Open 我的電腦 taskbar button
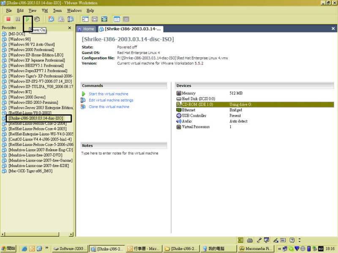The width and height of the screenshot is (338, 253). [x=218, y=249]
